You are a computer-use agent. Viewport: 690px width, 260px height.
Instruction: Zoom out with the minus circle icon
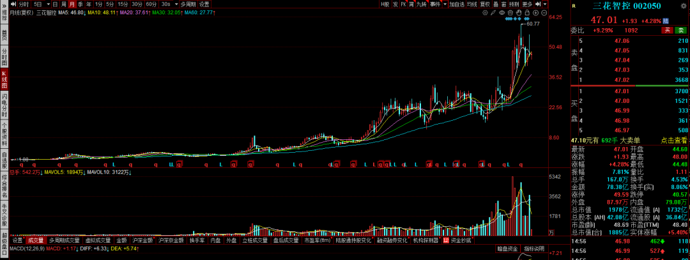(x=544, y=12)
